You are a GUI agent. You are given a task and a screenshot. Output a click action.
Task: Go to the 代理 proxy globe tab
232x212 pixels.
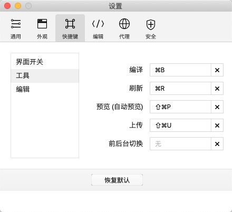(x=124, y=28)
